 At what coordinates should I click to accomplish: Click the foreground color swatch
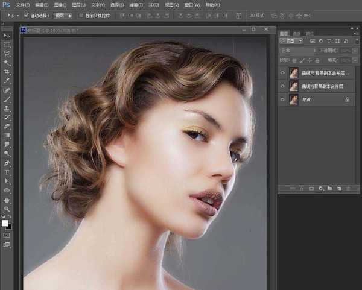tap(5, 223)
